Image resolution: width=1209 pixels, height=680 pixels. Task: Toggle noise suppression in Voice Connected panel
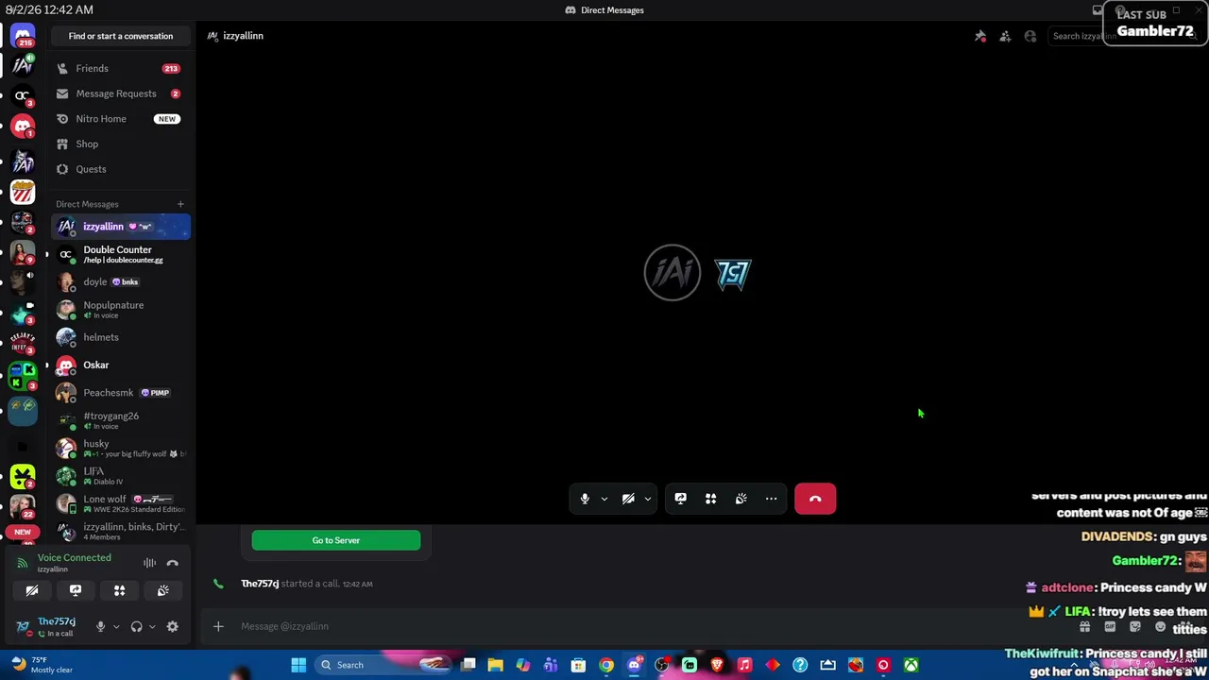pyautogui.click(x=149, y=563)
